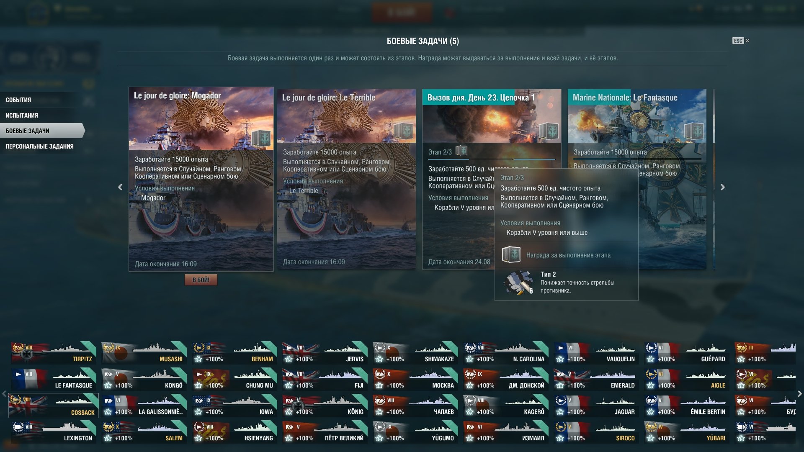Select the Musashi ship in carousel
Viewport: 804px width, 452px height.
tap(144, 353)
